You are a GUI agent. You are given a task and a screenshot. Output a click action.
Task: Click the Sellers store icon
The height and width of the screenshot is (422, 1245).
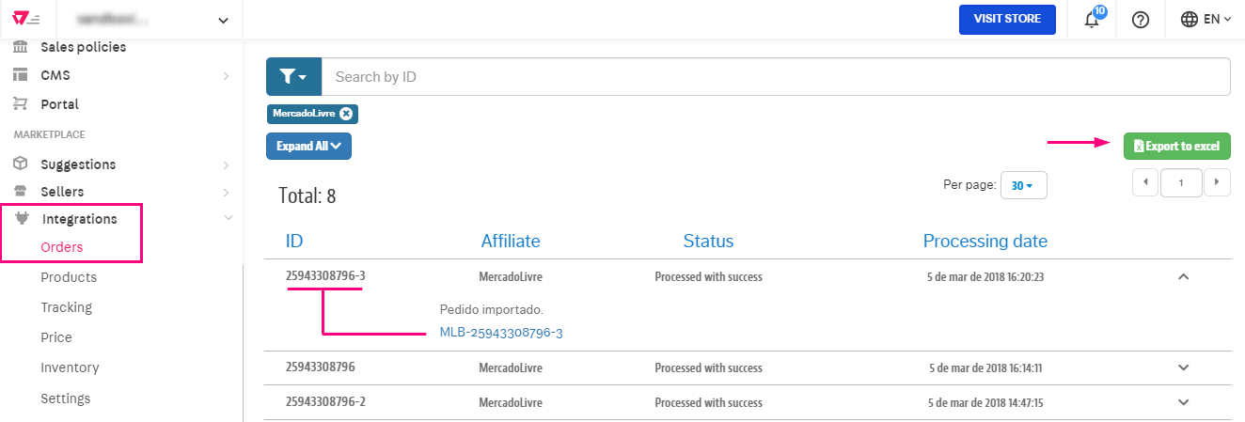tap(20, 192)
